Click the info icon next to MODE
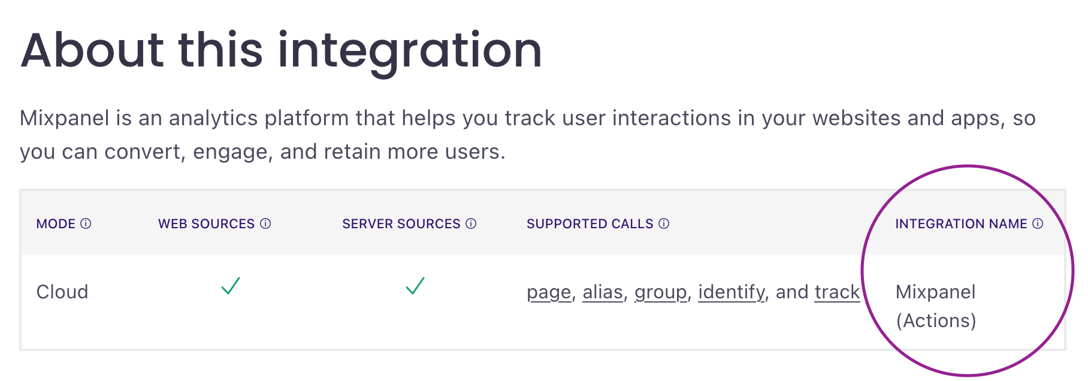 86,223
